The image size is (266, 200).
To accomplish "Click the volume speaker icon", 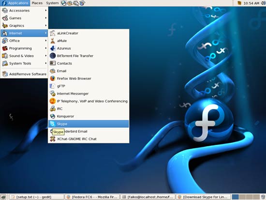I will pyautogui.click(x=263, y=3).
